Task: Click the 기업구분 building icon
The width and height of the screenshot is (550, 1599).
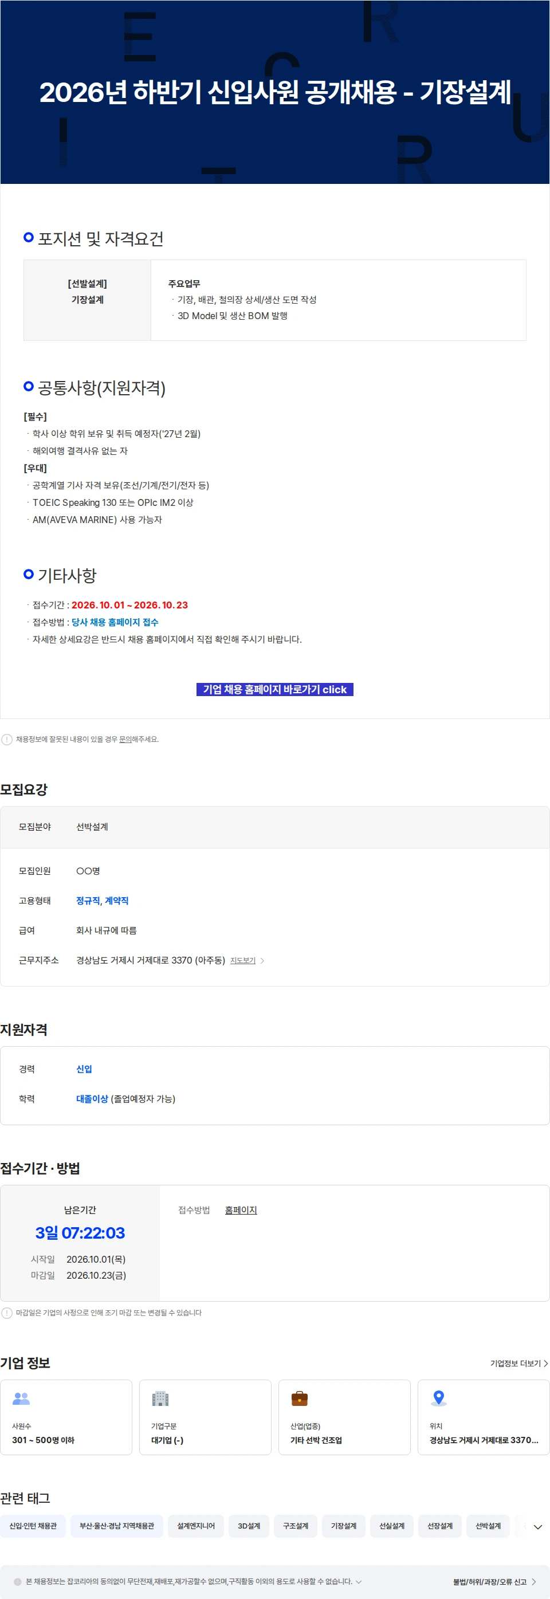Action: (160, 1398)
